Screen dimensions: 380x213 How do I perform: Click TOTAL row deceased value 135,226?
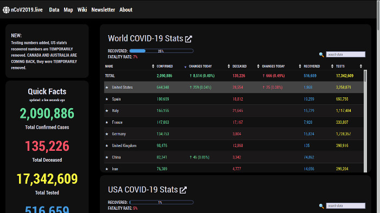239,76
